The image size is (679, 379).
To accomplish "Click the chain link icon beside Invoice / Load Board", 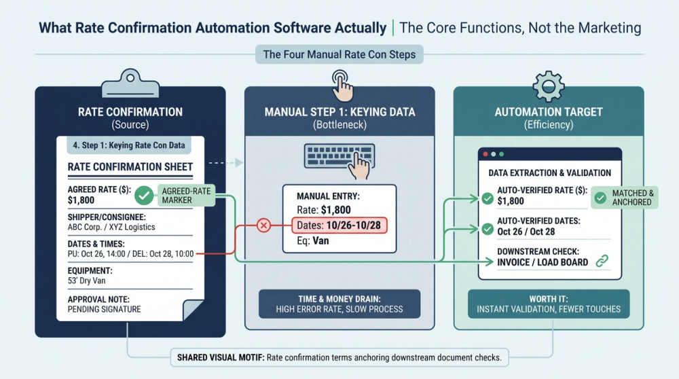I will pyautogui.click(x=602, y=261).
